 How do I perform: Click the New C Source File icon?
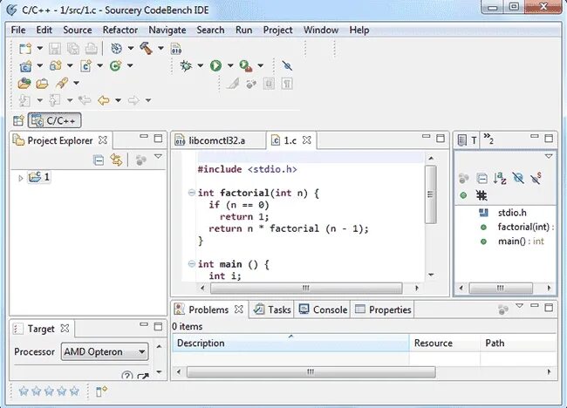pos(85,65)
